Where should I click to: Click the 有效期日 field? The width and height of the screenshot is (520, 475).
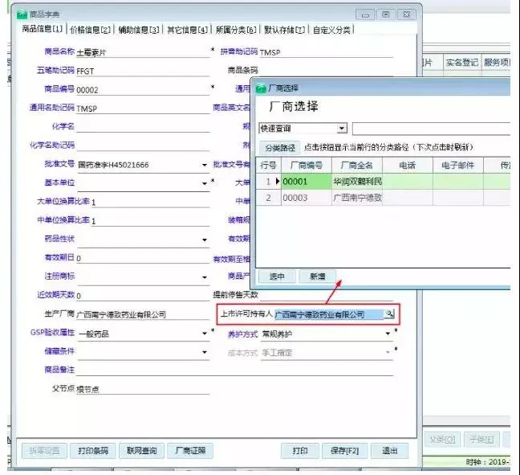(x=143, y=258)
